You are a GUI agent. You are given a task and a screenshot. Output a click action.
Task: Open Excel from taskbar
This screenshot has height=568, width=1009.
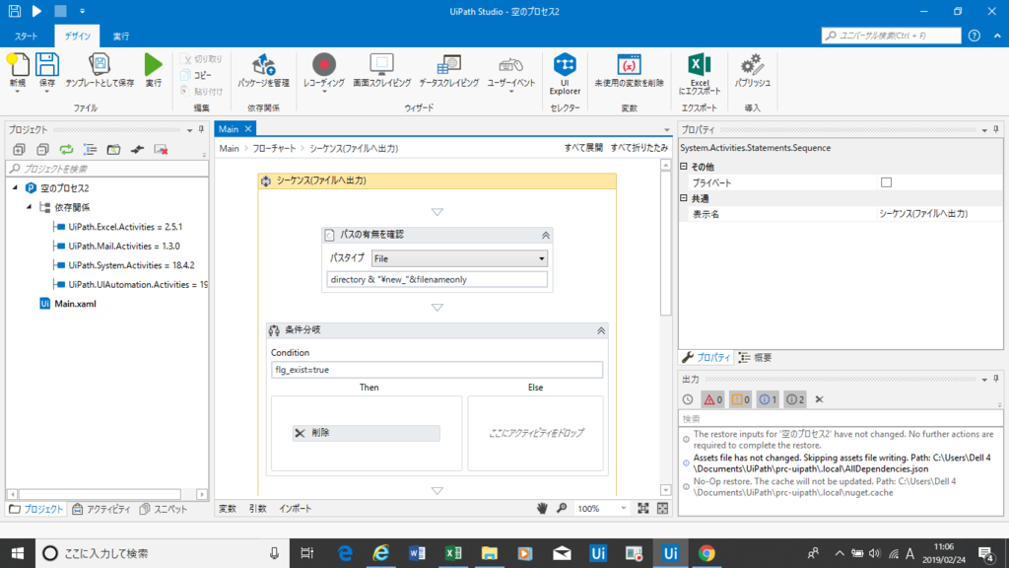pos(453,553)
